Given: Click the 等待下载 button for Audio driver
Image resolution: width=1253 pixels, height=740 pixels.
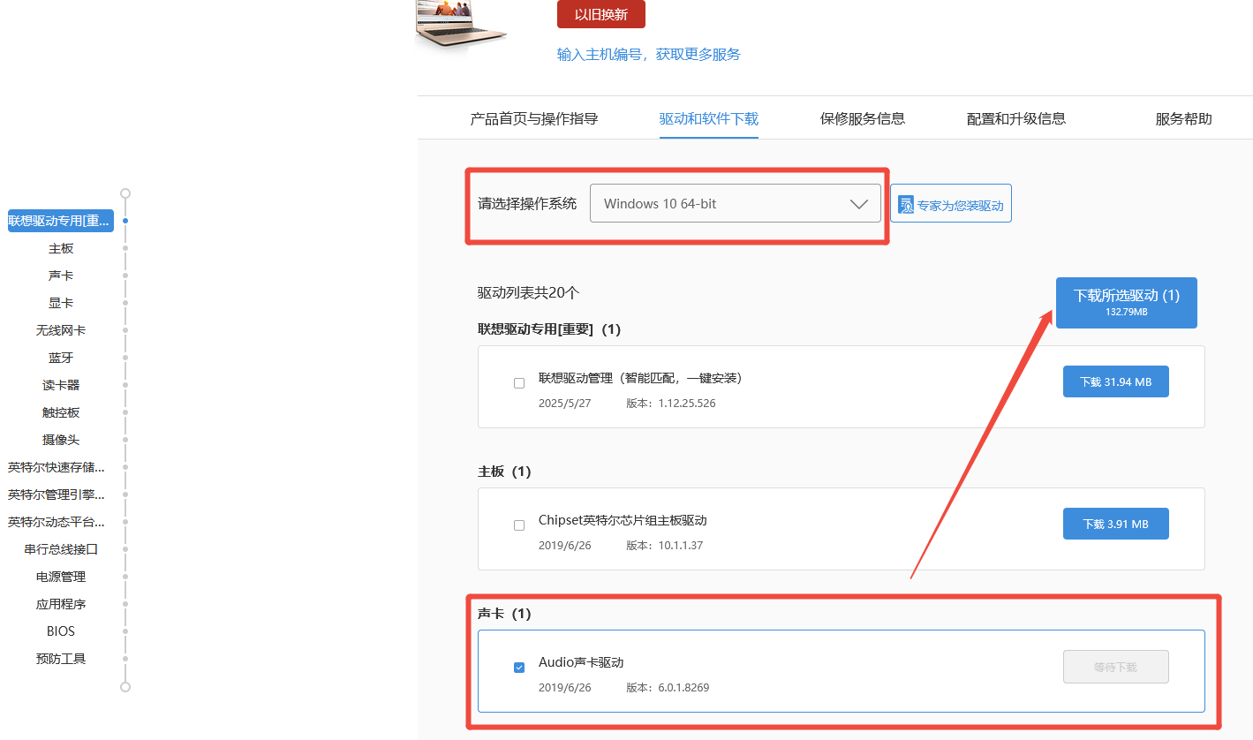Looking at the screenshot, I should pyautogui.click(x=1116, y=667).
